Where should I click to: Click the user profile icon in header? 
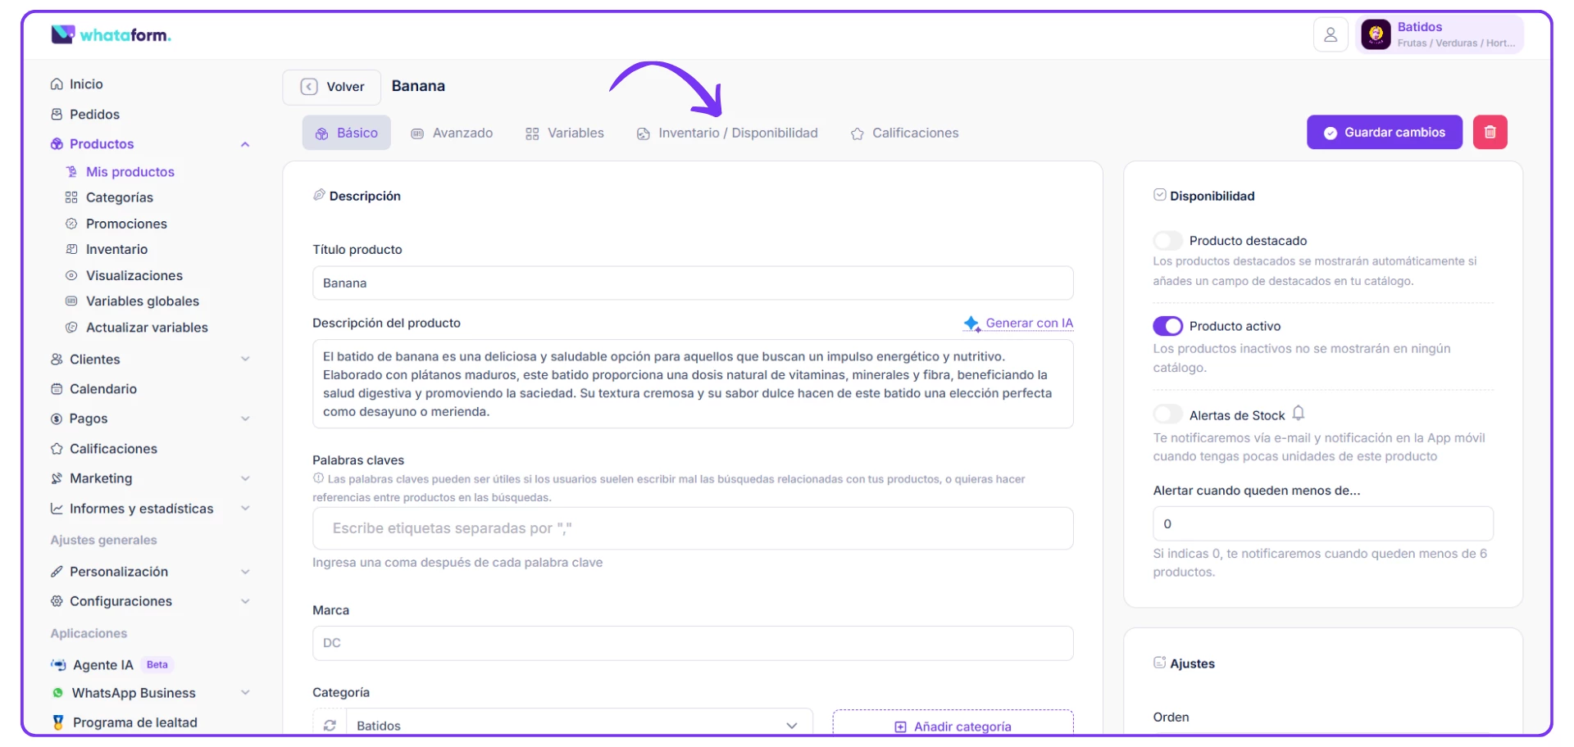pos(1330,35)
